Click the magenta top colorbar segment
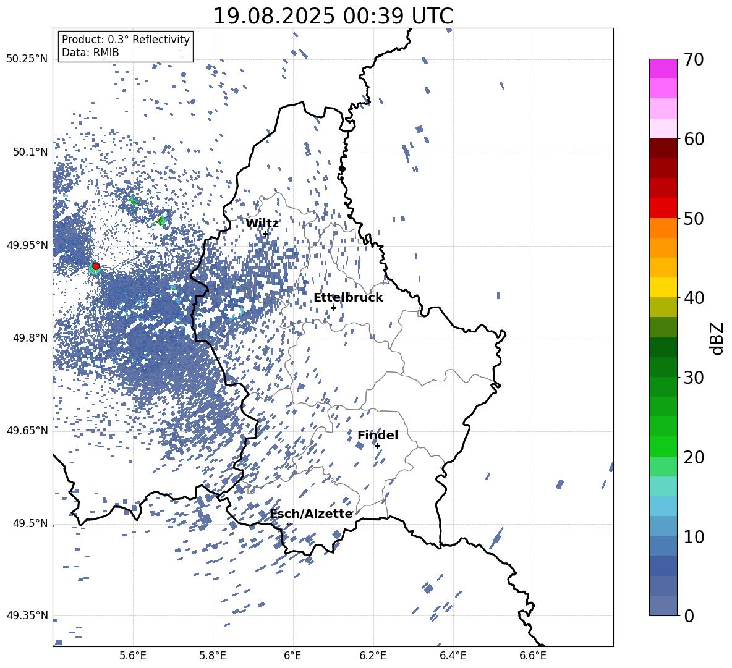Image resolution: width=732 pixels, height=668 pixels. [x=663, y=69]
